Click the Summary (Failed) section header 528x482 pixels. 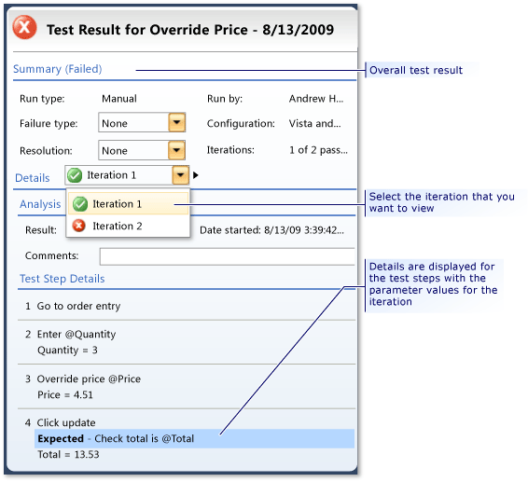tap(58, 69)
